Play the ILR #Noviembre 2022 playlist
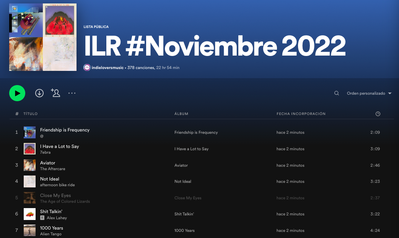This screenshot has height=238, width=399. tap(17, 93)
